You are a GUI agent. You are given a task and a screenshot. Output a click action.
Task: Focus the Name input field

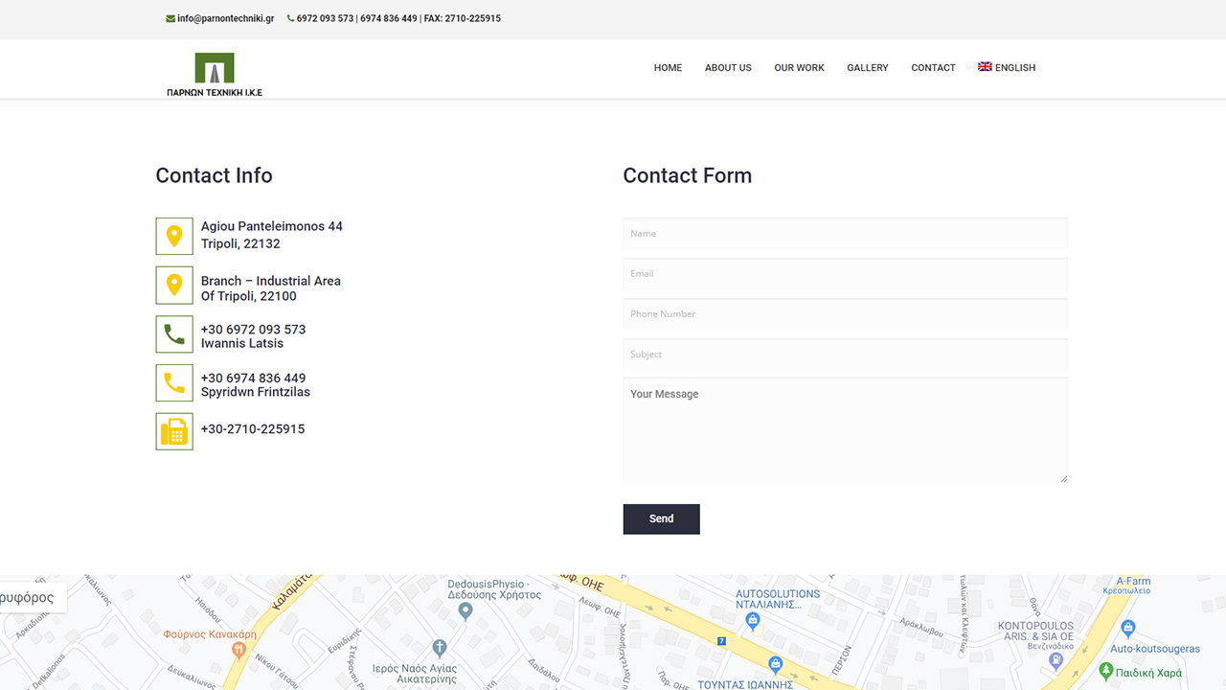845,234
